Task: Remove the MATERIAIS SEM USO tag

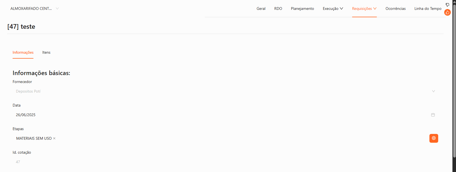Action: 54,138
